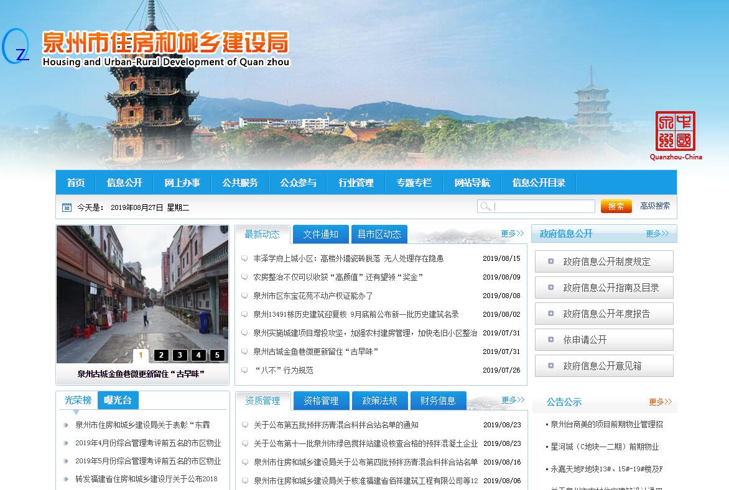Screen dimensions: 729x490
Task: Select slide number 5 in carousel
Action: tap(217, 355)
